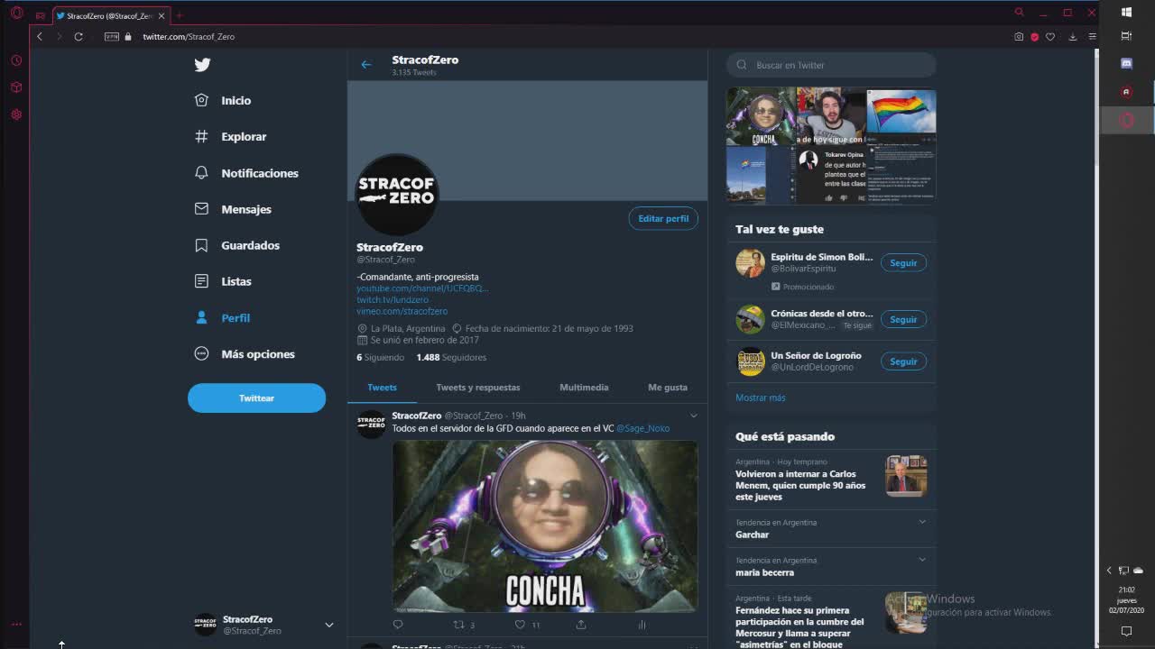Click the browser forward button
The height and width of the screenshot is (649, 1155).
tap(60, 36)
